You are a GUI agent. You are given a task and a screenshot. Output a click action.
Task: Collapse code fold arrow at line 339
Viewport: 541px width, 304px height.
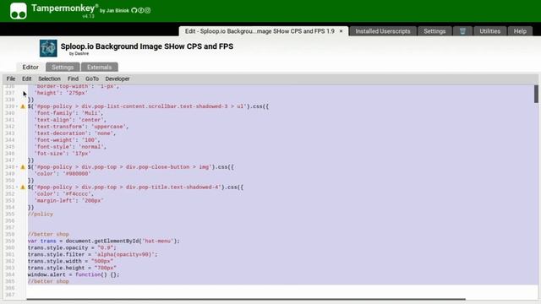[17, 106]
